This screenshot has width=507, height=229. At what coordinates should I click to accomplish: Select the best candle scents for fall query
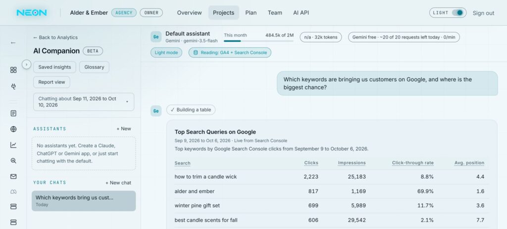pos(206,220)
